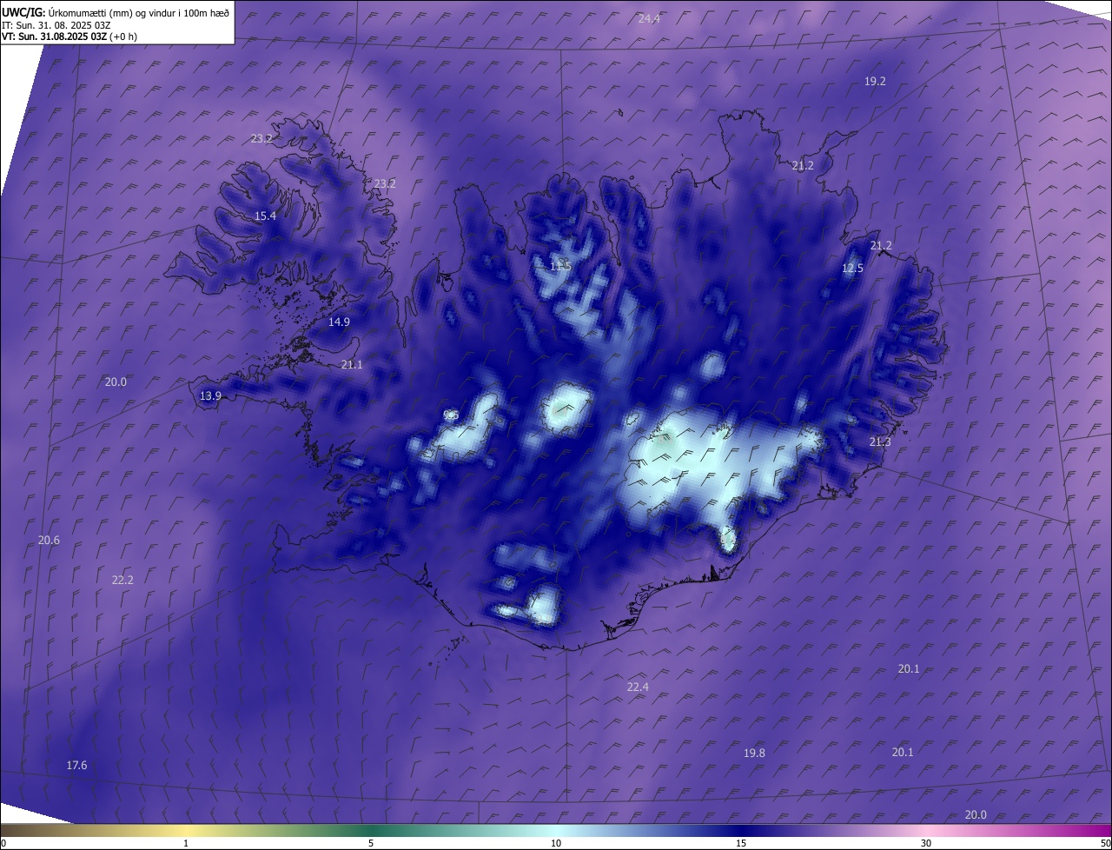Select the 'VT: Sun. 31.08.2025 03Z (+0 h)' valid time line
1112x850 pixels.
69,37
